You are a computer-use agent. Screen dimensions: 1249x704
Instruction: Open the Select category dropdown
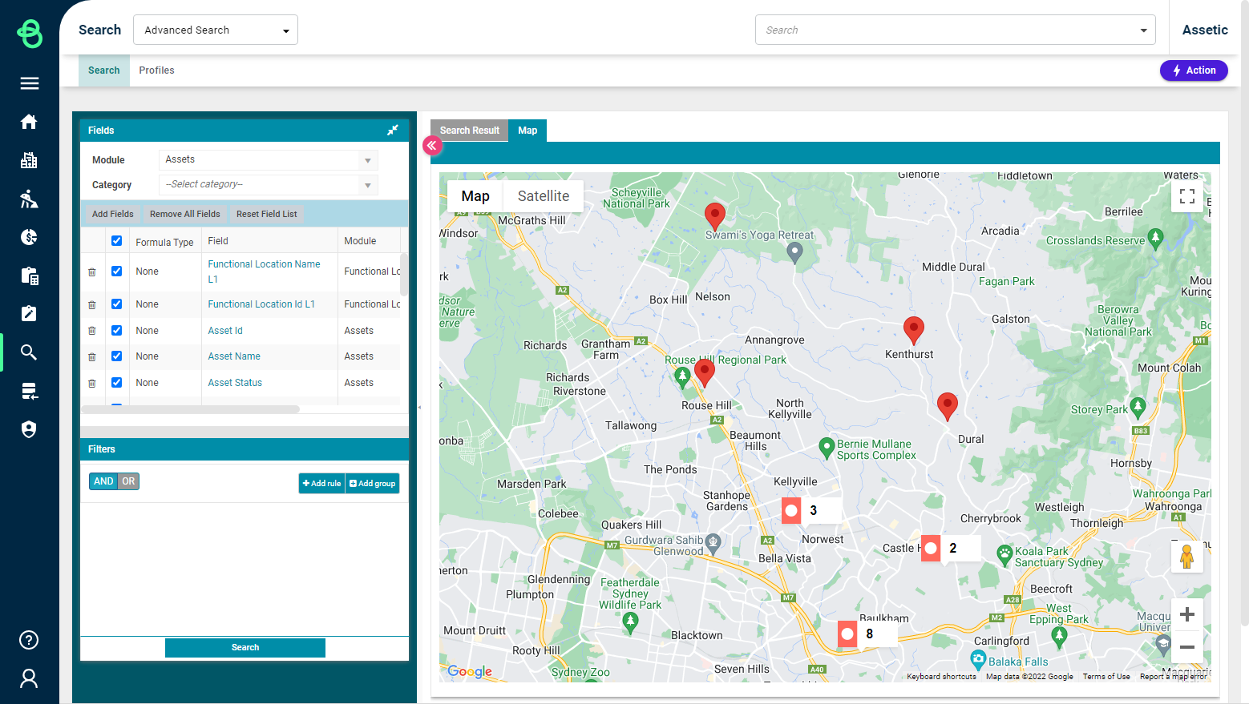(268, 185)
